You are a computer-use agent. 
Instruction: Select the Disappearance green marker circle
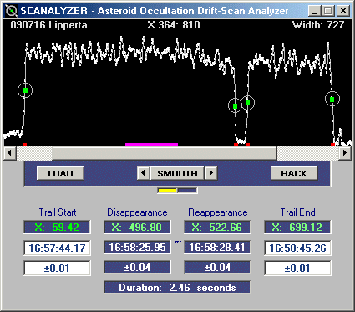[x=235, y=106]
